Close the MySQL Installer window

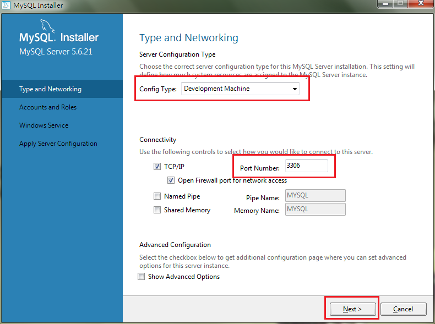pos(421,3)
